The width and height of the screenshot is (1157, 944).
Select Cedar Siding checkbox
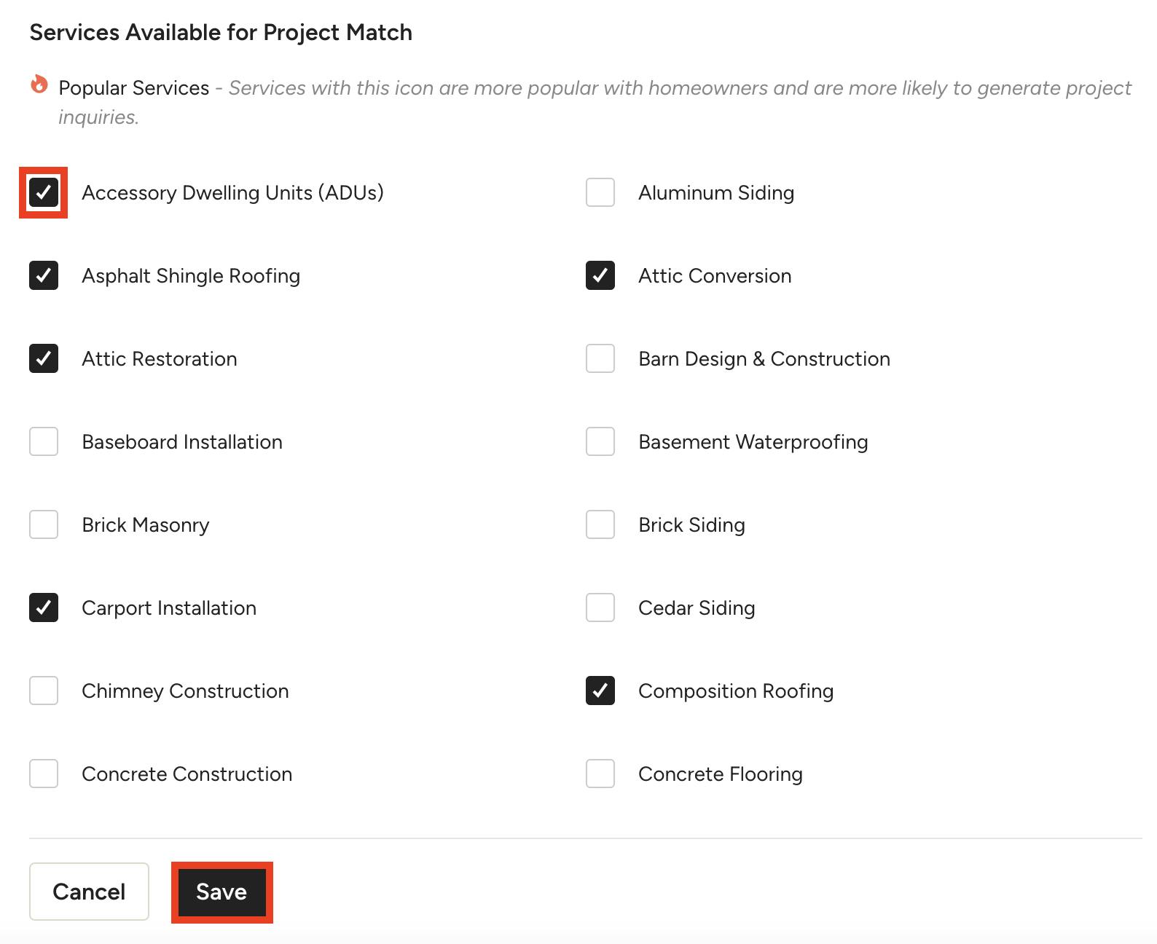[x=600, y=607]
